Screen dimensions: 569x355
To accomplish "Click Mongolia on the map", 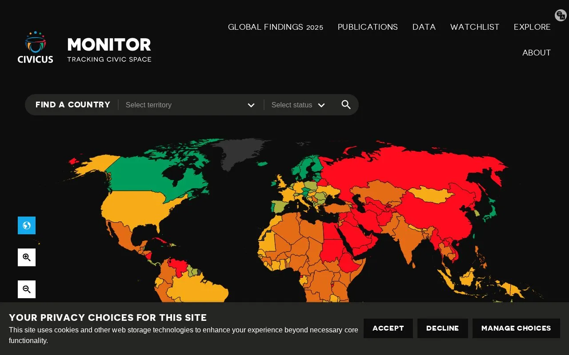I will 430,194.
